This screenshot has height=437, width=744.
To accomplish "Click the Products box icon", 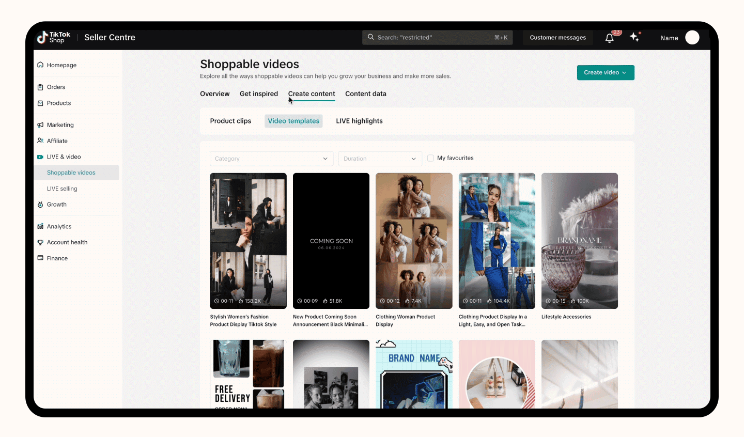I will 40,103.
